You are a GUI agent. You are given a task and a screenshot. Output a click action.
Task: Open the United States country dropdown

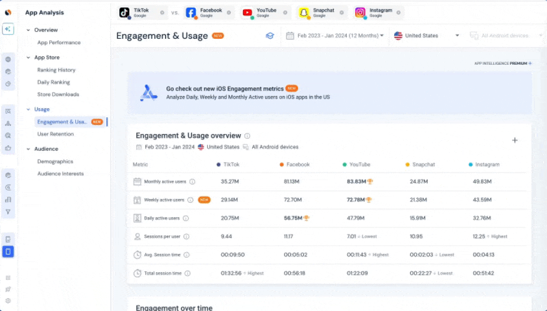click(426, 36)
